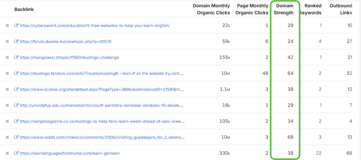
Task: Click ranked keywords count 22
Action: pos(319,153)
